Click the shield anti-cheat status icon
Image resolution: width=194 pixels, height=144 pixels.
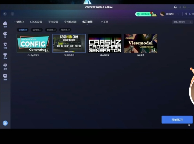pyautogui.click(x=184, y=7)
